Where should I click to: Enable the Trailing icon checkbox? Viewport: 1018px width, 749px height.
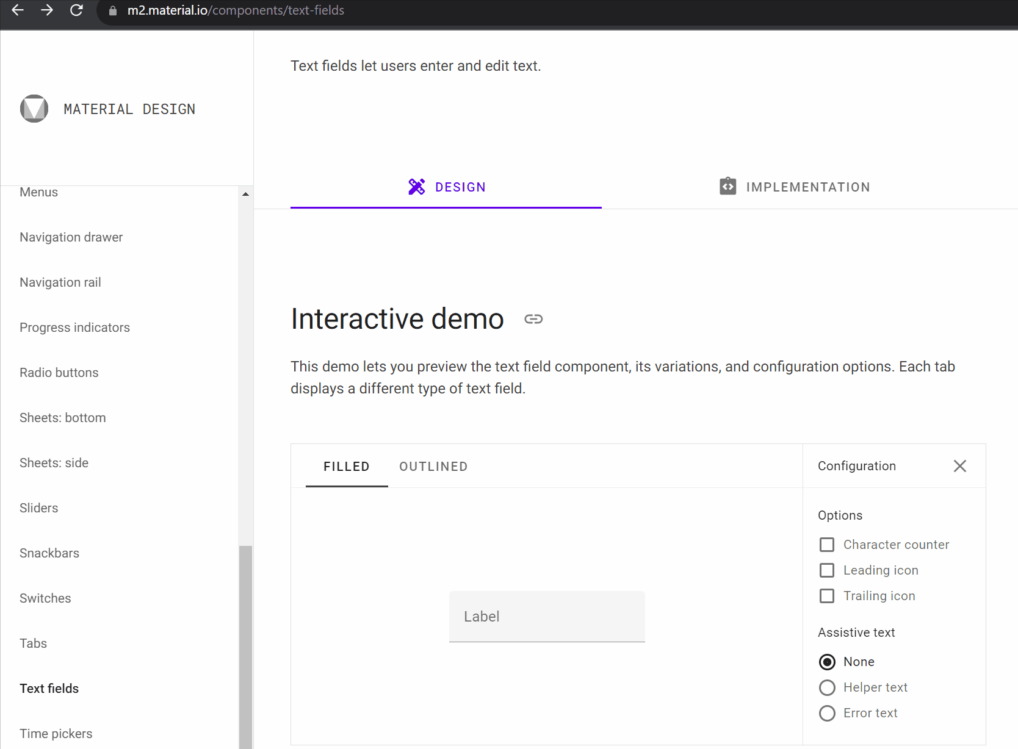827,596
